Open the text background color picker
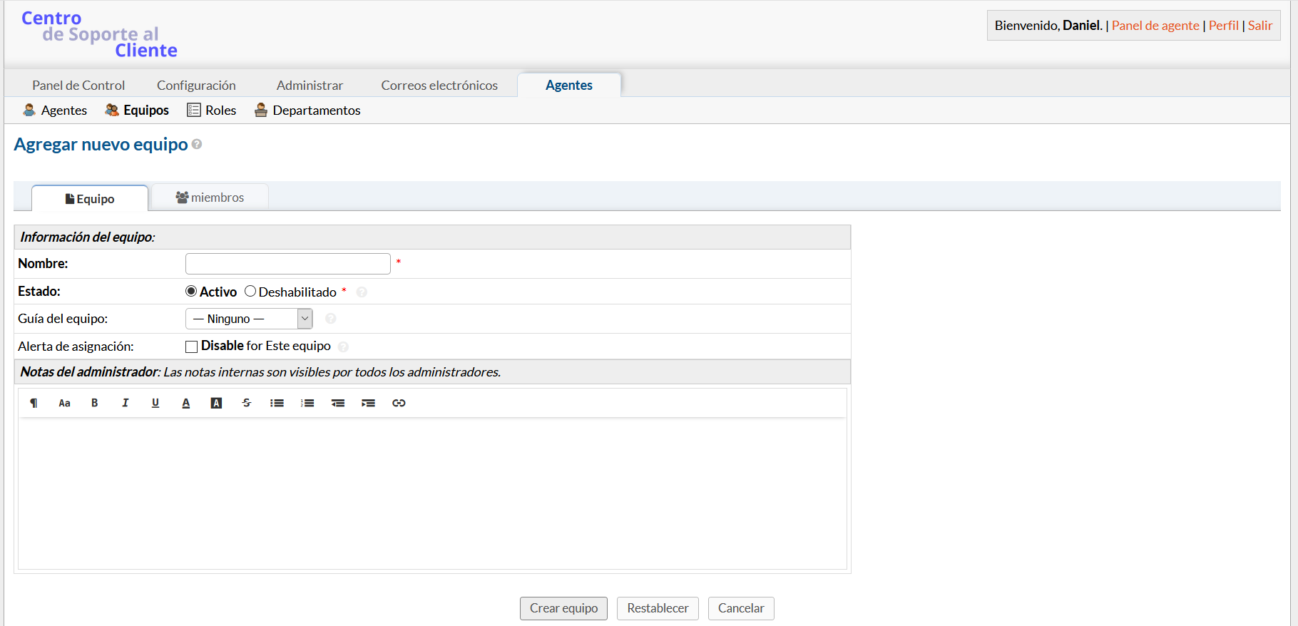The image size is (1298, 626). [x=216, y=403]
